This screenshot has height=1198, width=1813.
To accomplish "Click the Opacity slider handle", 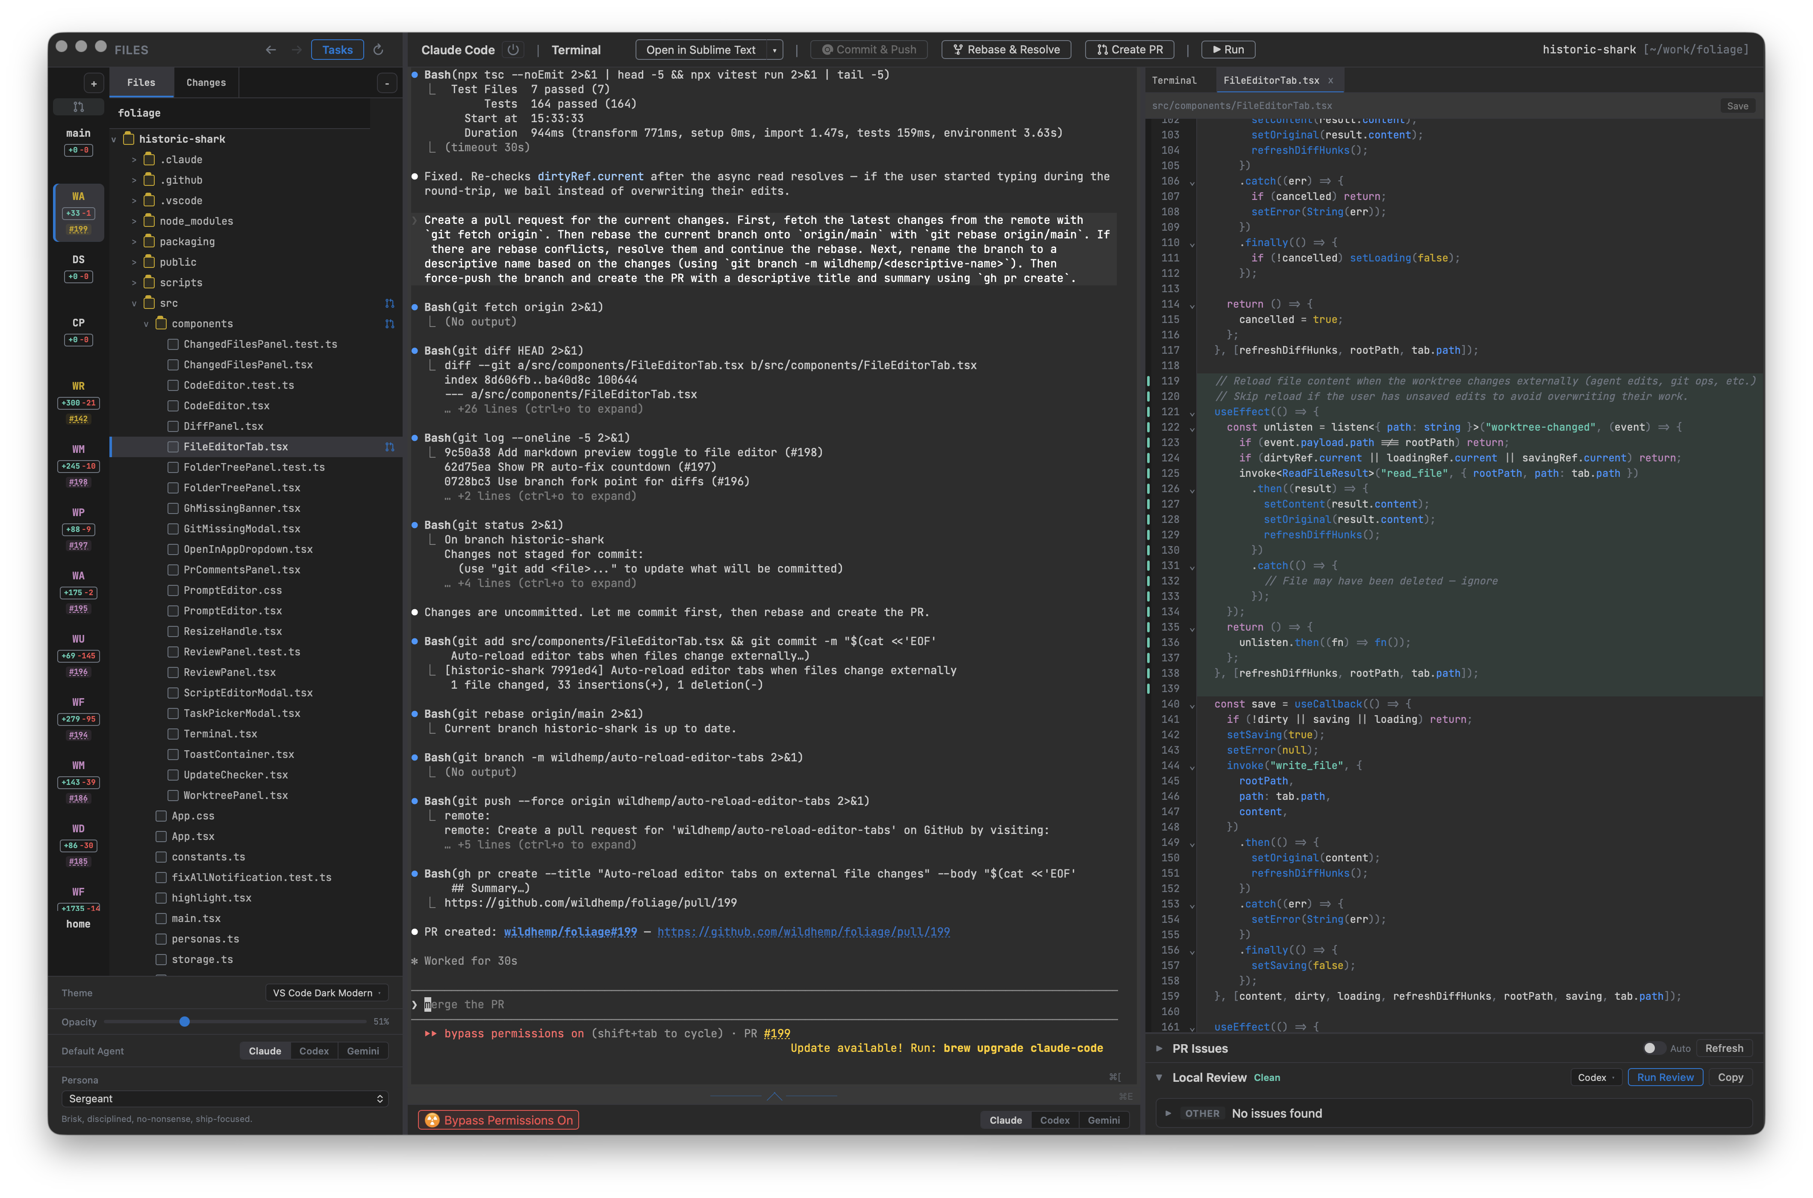I will click(x=184, y=1022).
